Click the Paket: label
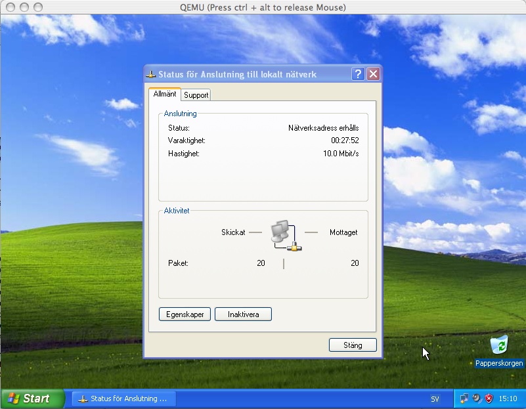 pyautogui.click(x=178, y=263)
